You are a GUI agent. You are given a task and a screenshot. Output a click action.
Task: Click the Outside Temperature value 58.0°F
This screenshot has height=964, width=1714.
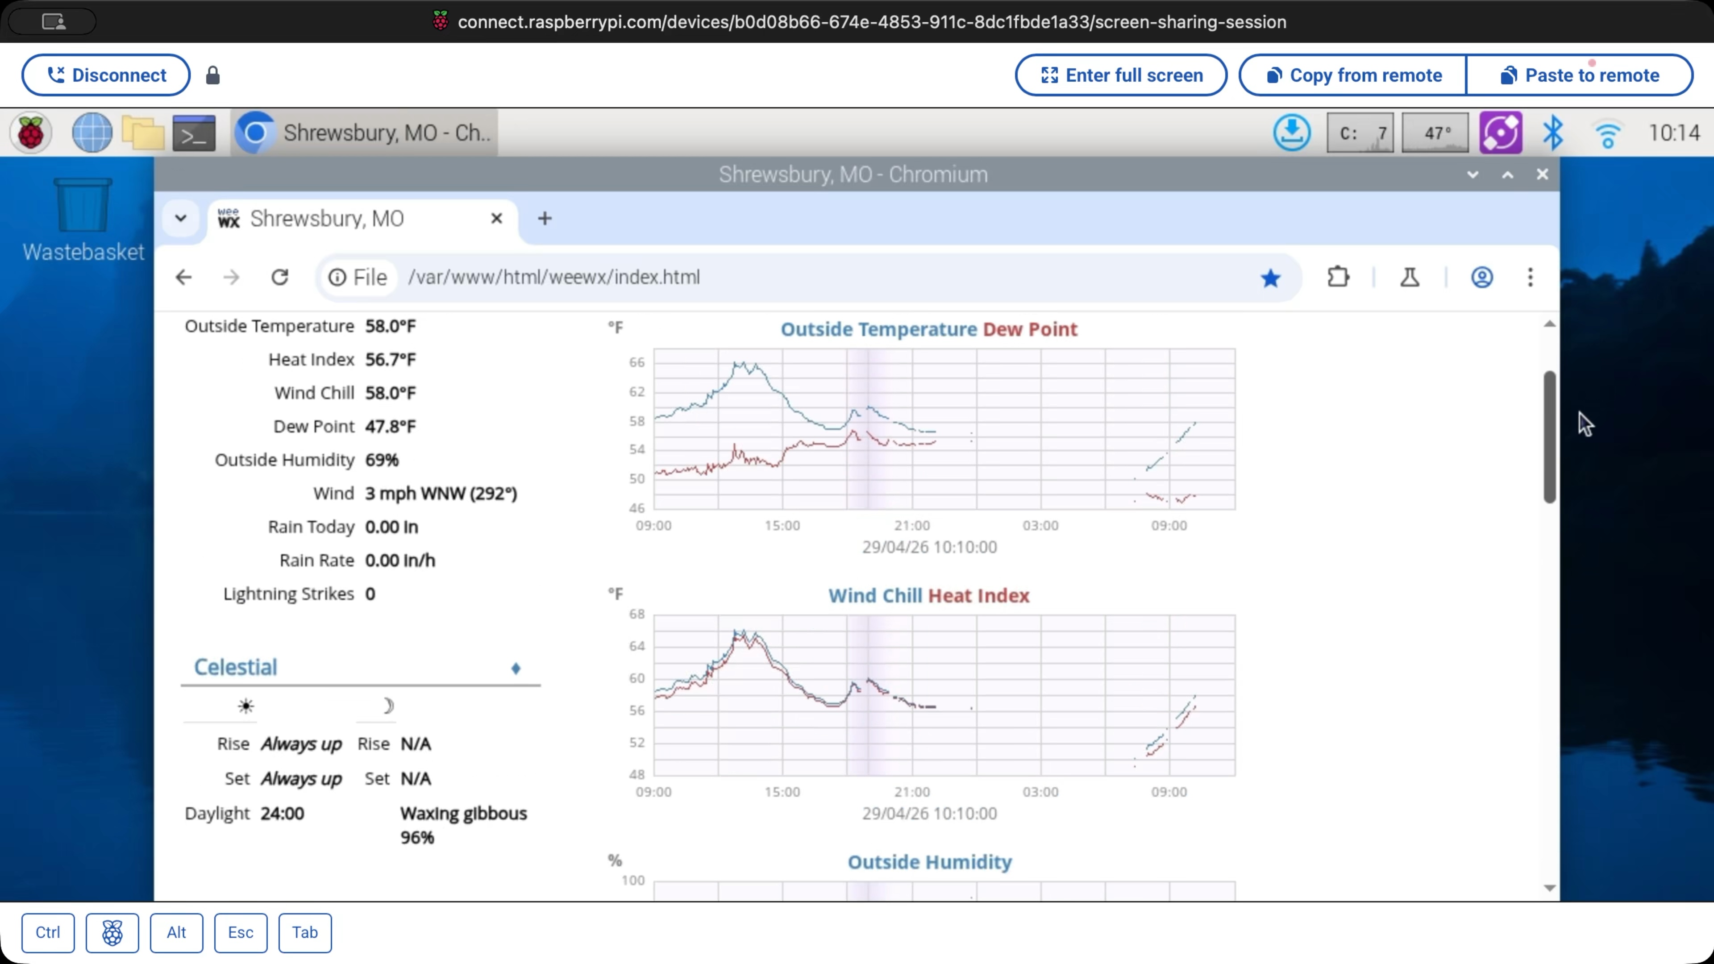(391, 326)
